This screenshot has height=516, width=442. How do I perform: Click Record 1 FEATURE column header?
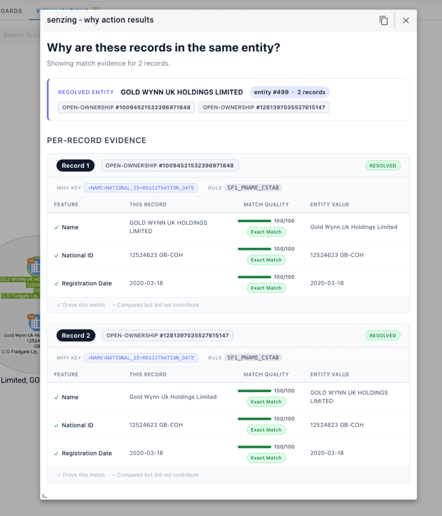point(66,205)
